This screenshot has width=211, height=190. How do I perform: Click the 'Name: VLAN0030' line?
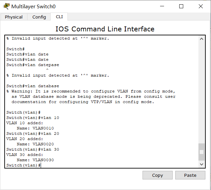coord(35,160)
